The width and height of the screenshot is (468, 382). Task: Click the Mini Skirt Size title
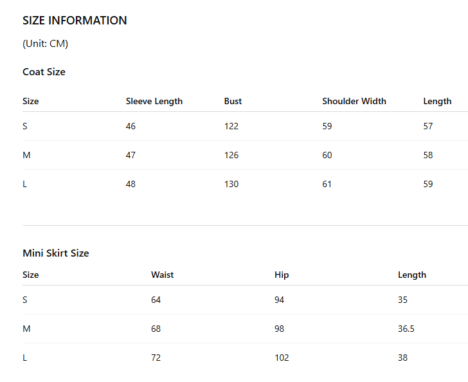(56, 253)
